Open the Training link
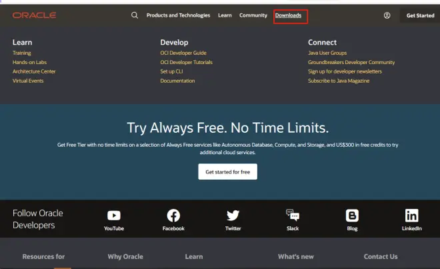 [x=21, y=53]
